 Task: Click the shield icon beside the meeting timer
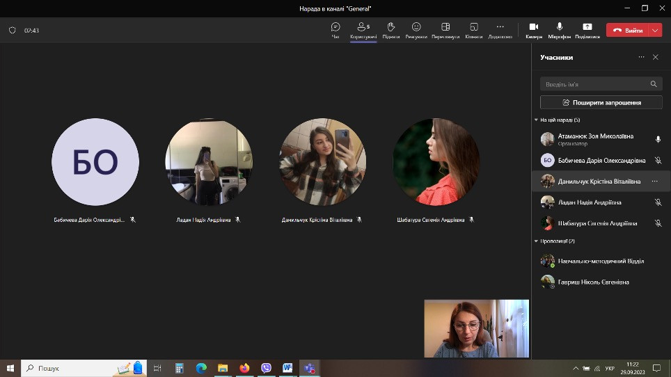pyautogui.click(x=12, y=31)
